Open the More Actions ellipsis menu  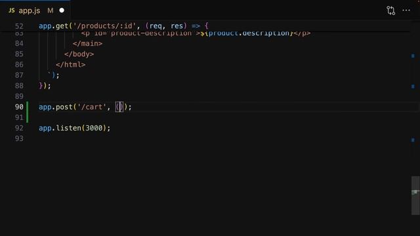406,10
